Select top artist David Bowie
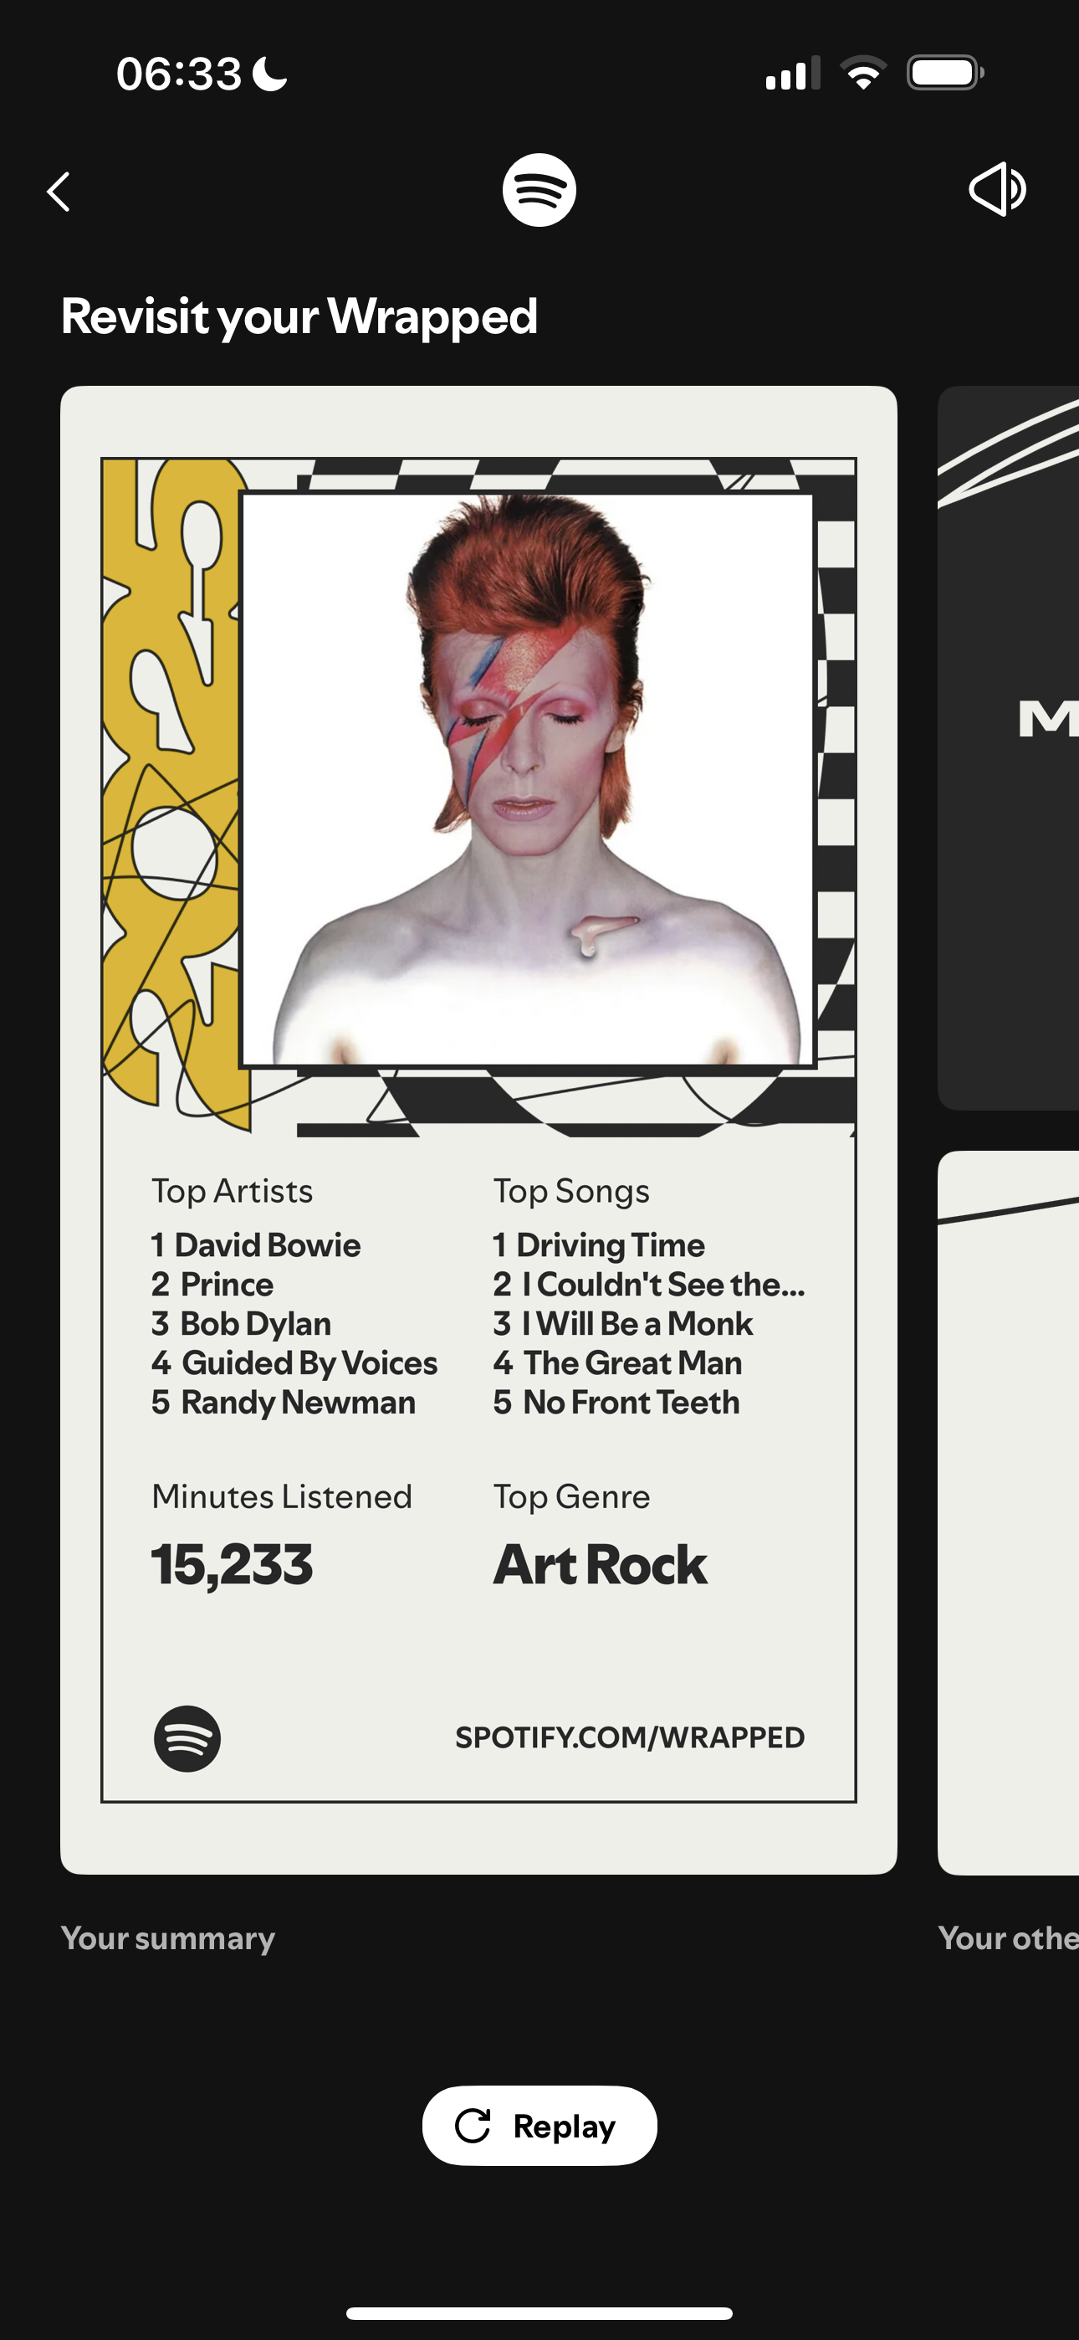The image size is (1079, 2340). [256, 1244]
